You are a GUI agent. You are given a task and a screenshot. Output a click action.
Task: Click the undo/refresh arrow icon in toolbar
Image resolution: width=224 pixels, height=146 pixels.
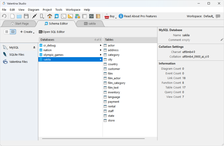[5, 16]
